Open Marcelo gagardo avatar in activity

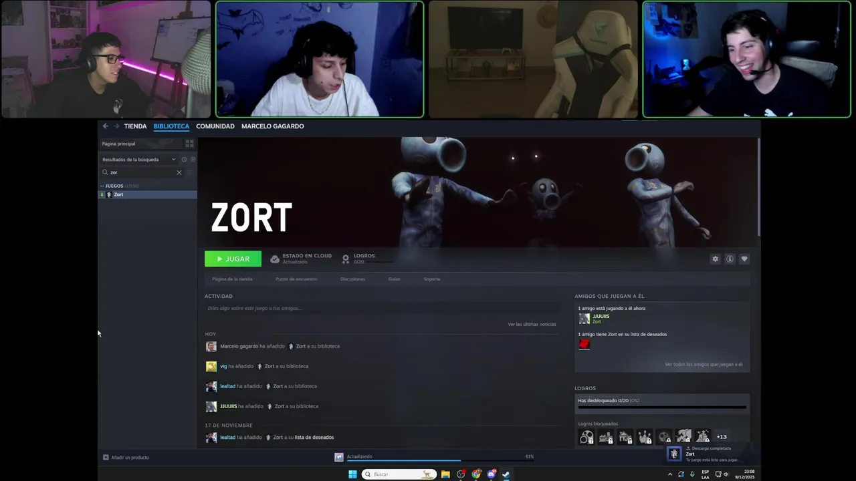[x=211, y=346]
